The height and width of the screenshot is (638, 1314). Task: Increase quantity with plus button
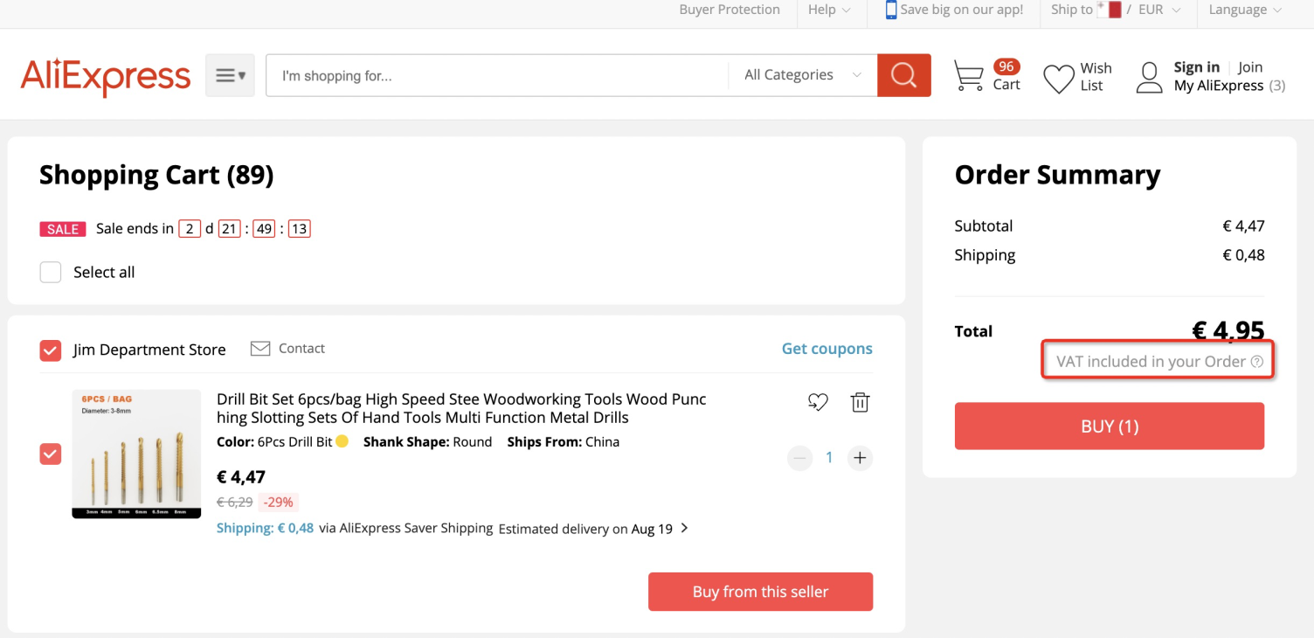coord(860,458)
